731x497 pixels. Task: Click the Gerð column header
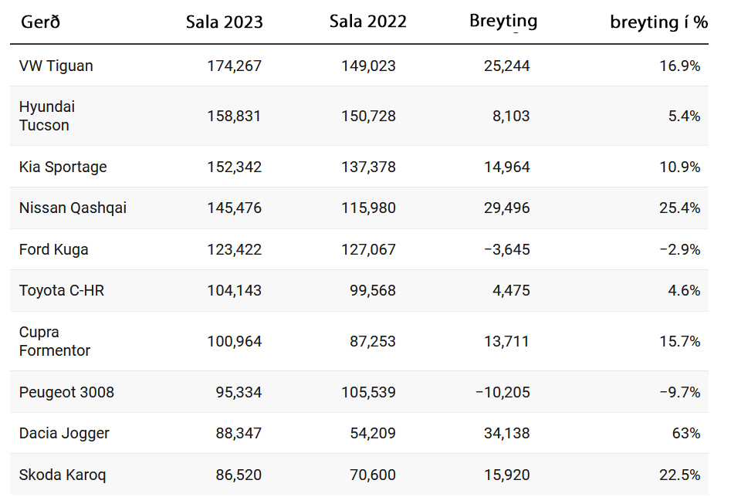pyautogui.click(x=40, y=22)
